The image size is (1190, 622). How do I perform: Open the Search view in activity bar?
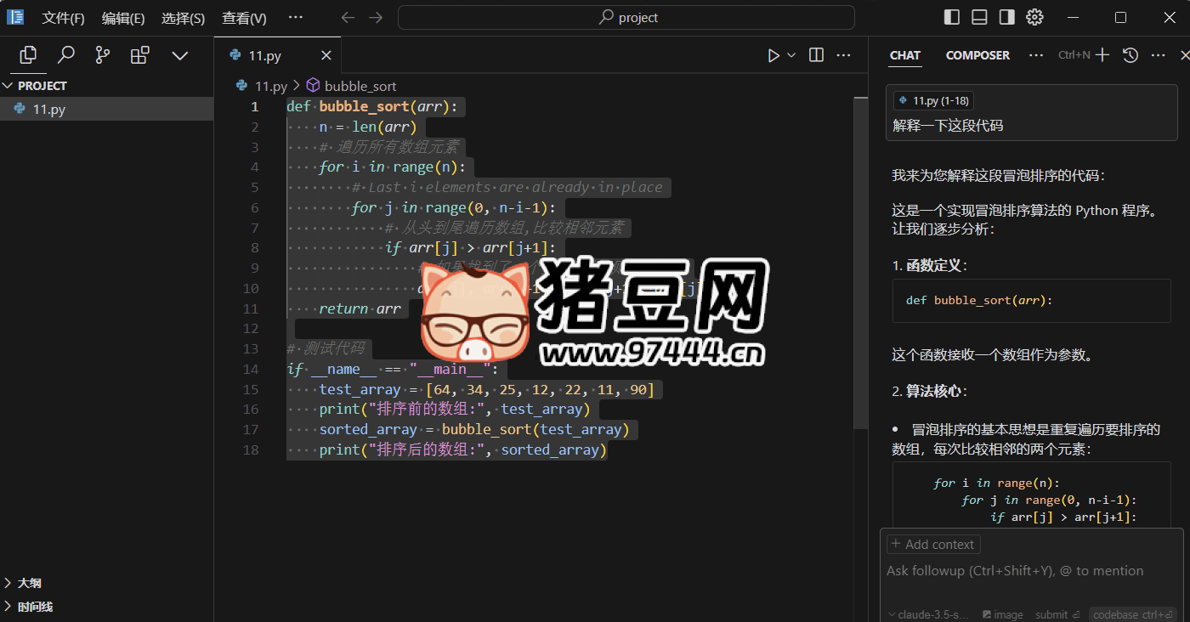[65, 54]
